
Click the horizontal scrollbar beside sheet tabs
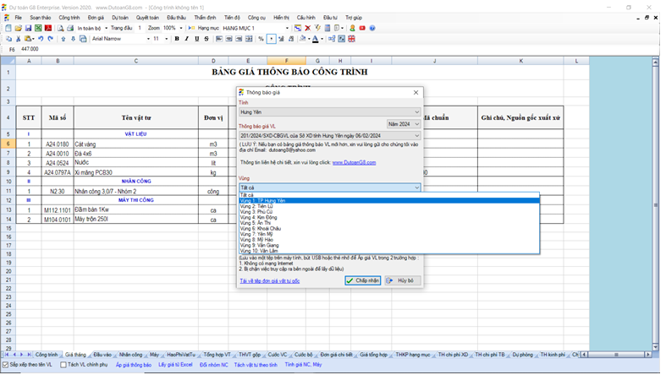point(616,355)
